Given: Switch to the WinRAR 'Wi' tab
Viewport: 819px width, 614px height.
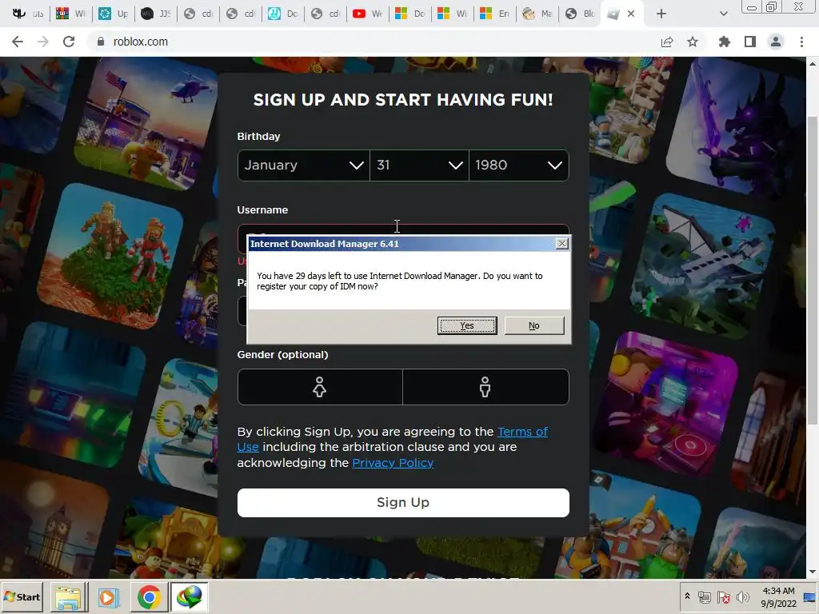Looking at the screenshot, I should tap(70, 14).
